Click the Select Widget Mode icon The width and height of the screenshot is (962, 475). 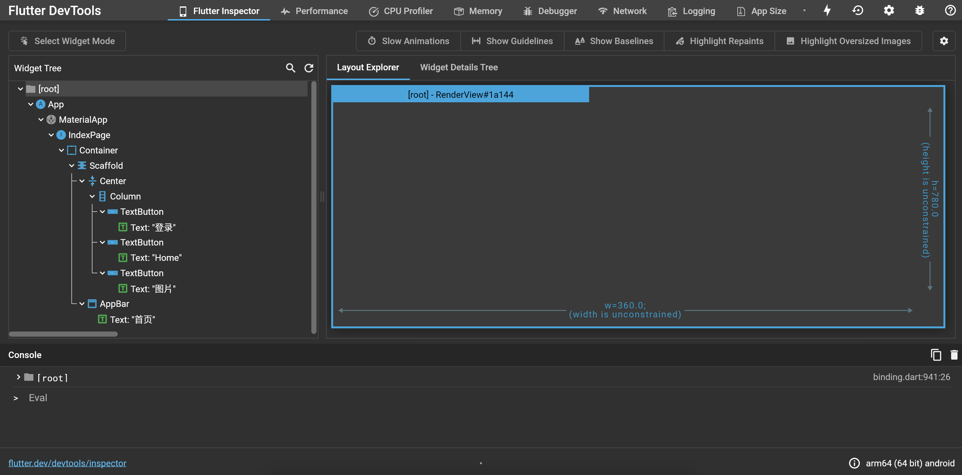coord(23,41)
